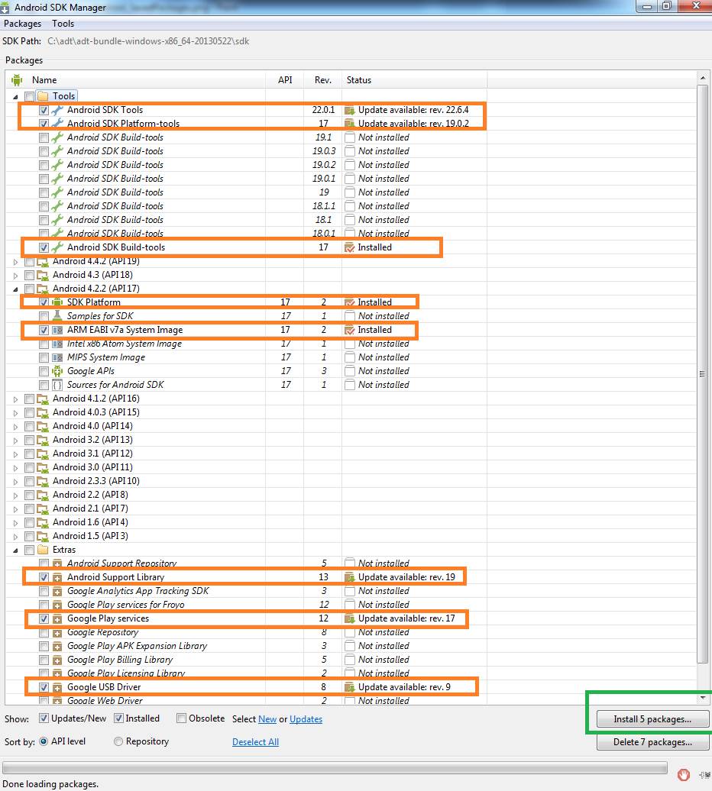Click the Google APIs icon
Screen dimensions: 712x791
click(57, 371)
